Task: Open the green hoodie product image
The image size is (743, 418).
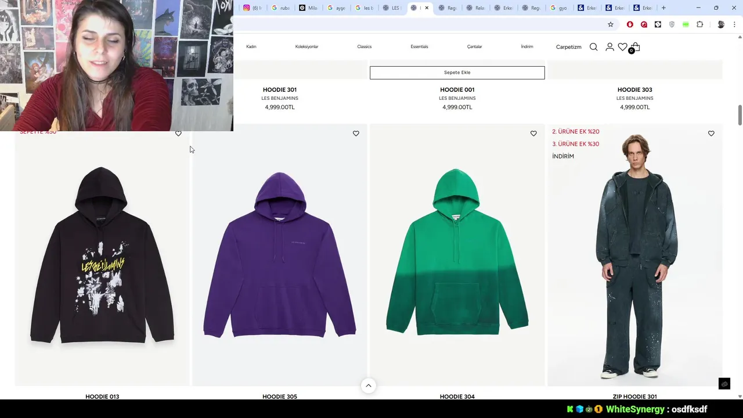Action: [457, 255]
